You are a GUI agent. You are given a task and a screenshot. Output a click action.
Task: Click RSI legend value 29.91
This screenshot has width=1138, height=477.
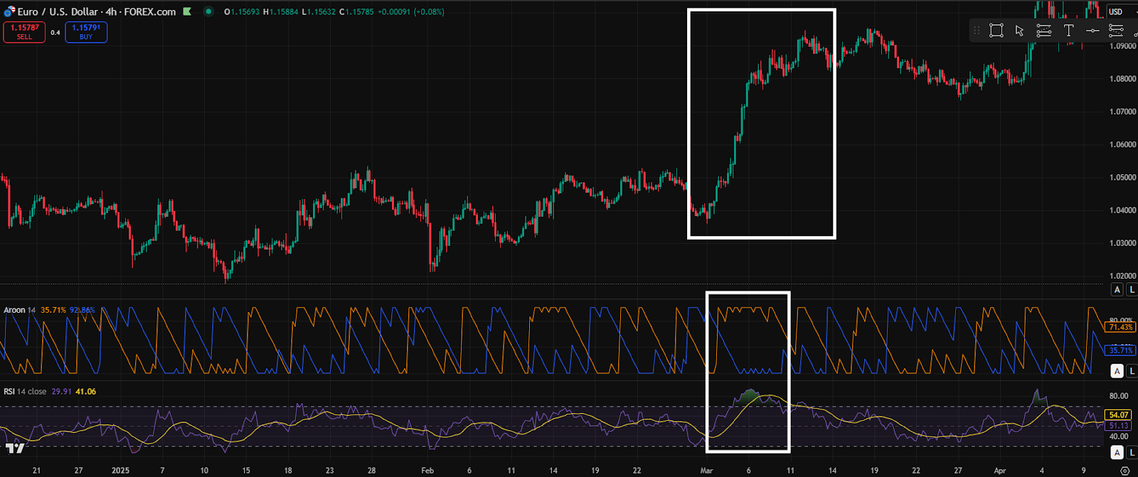[62, 392]
